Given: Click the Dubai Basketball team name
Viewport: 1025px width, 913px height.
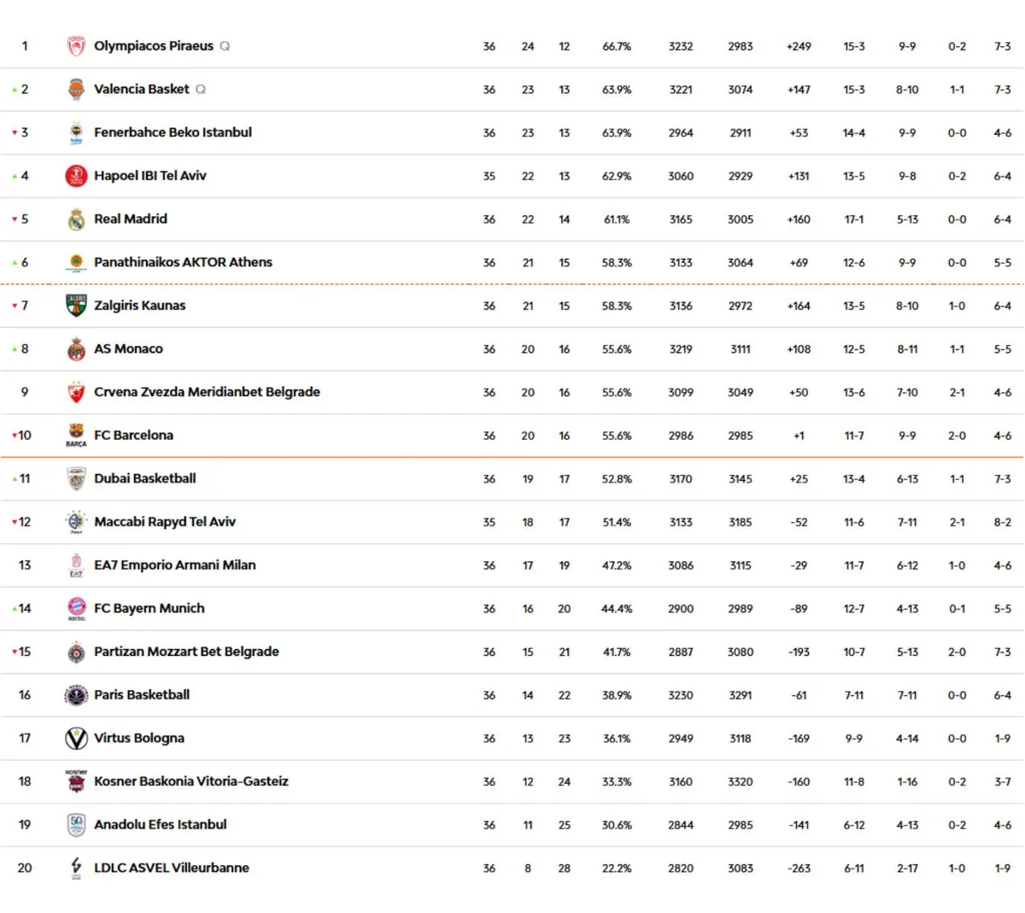Looking at the screenshot, I should click(144, 478).
